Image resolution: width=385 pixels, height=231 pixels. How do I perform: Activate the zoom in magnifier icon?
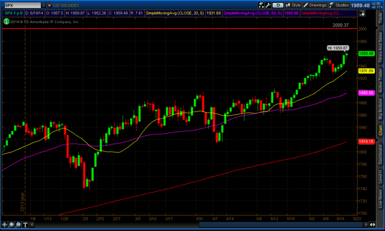(x=11, y=224)
